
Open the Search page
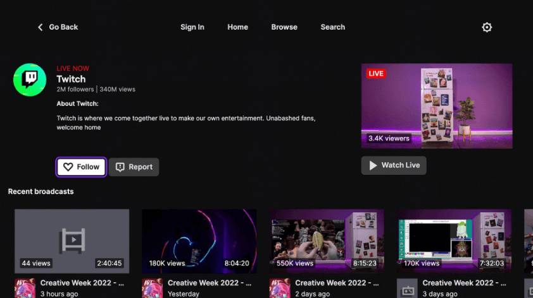pos(333,27)
